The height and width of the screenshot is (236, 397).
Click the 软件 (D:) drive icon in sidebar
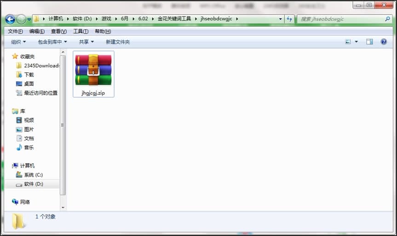19,184
